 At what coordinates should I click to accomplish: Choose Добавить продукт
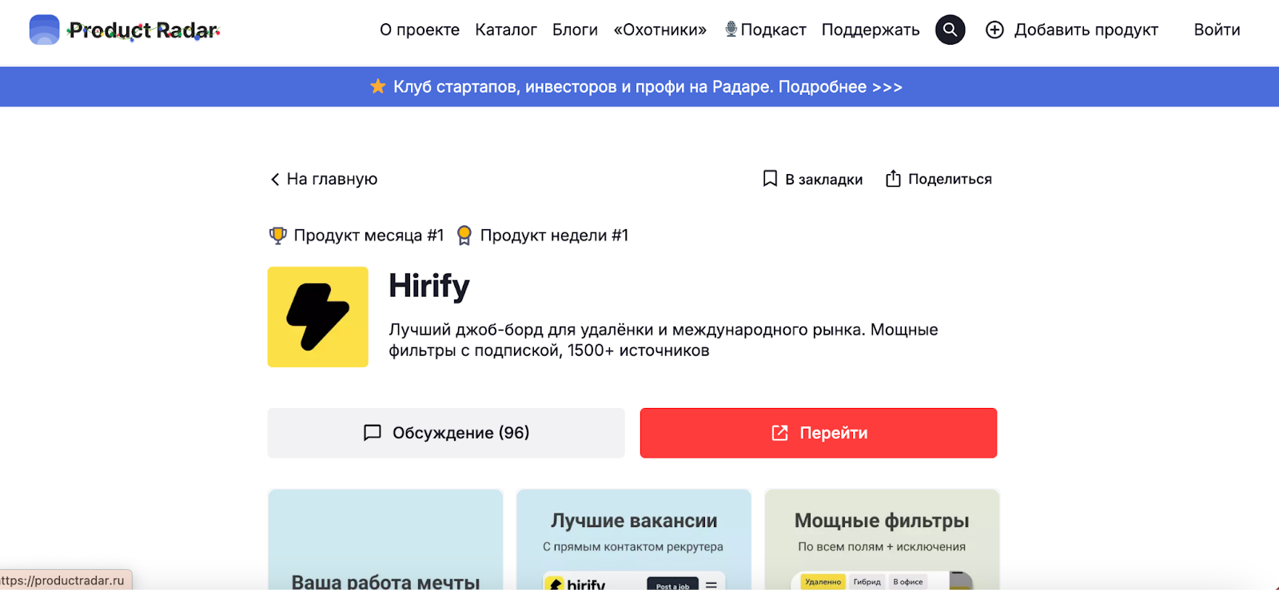[1086, 30]
